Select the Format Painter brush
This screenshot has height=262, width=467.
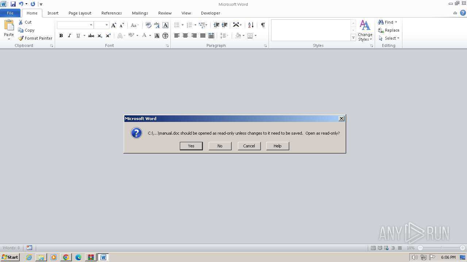pos(21,38)
